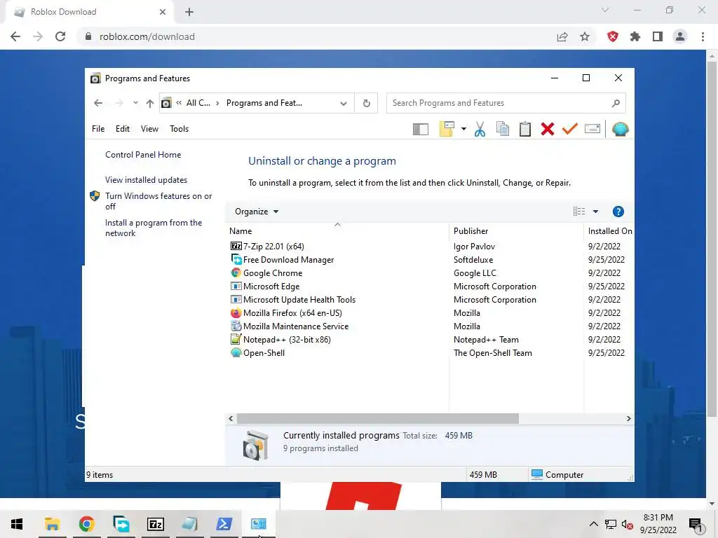
Task: Click the share page icon in Chrome
Action: click(x=562, y=36)
